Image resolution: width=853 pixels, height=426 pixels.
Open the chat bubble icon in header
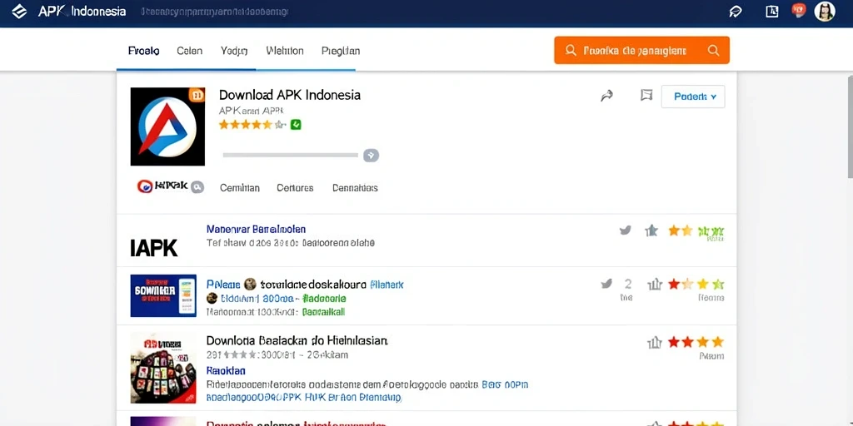pyautogui.click(x=736, y=12)
